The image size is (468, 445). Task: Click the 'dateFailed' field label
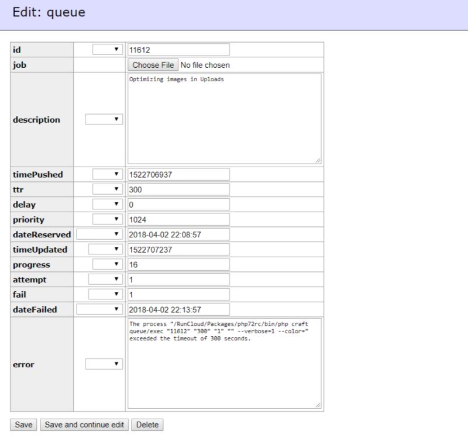(35, 309)
